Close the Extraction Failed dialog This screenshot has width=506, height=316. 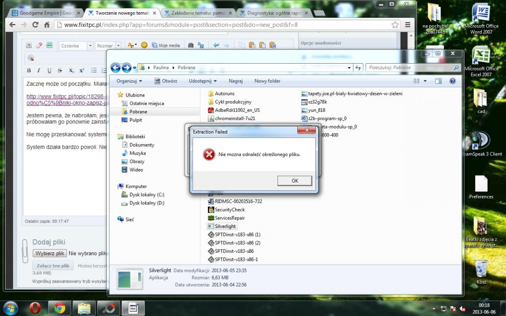click(x=307, y=130)
